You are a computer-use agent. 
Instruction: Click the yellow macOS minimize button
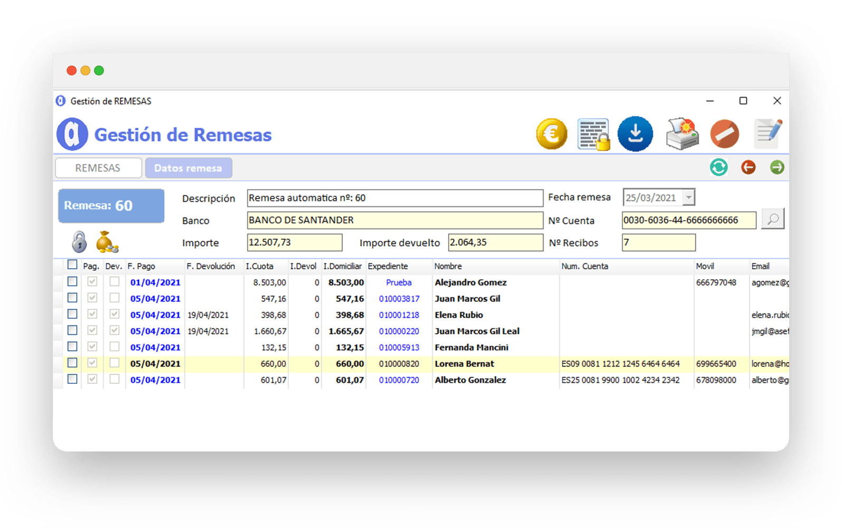point(85,70)
